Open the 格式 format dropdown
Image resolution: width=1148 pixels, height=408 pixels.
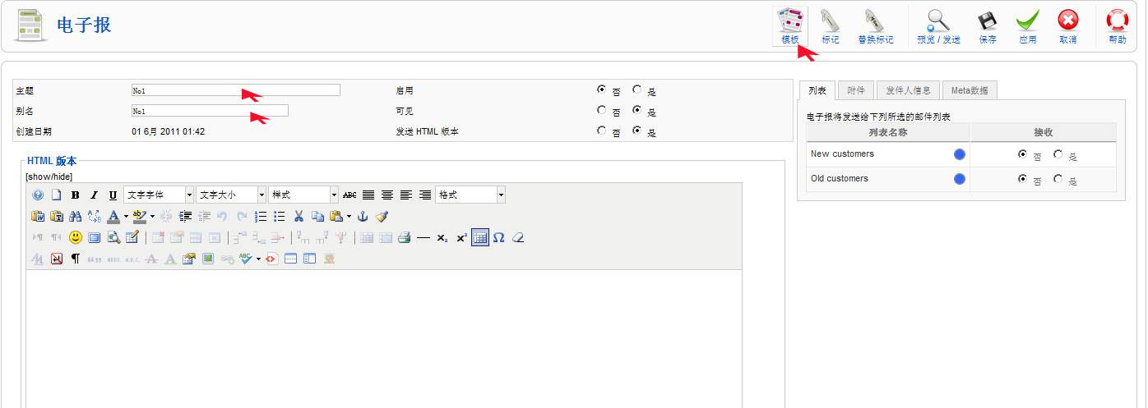[470, 195]
